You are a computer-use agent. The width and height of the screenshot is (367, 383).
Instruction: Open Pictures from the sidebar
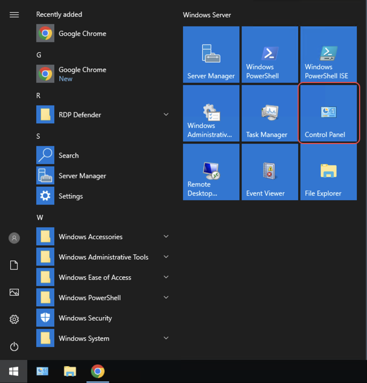point(14,292)
